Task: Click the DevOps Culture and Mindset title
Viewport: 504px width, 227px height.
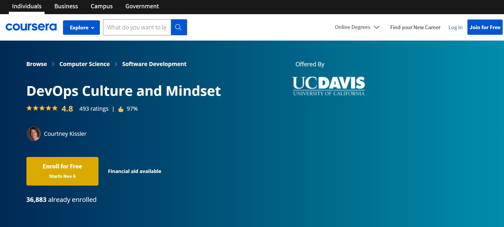Action: [x=124, y=91]
